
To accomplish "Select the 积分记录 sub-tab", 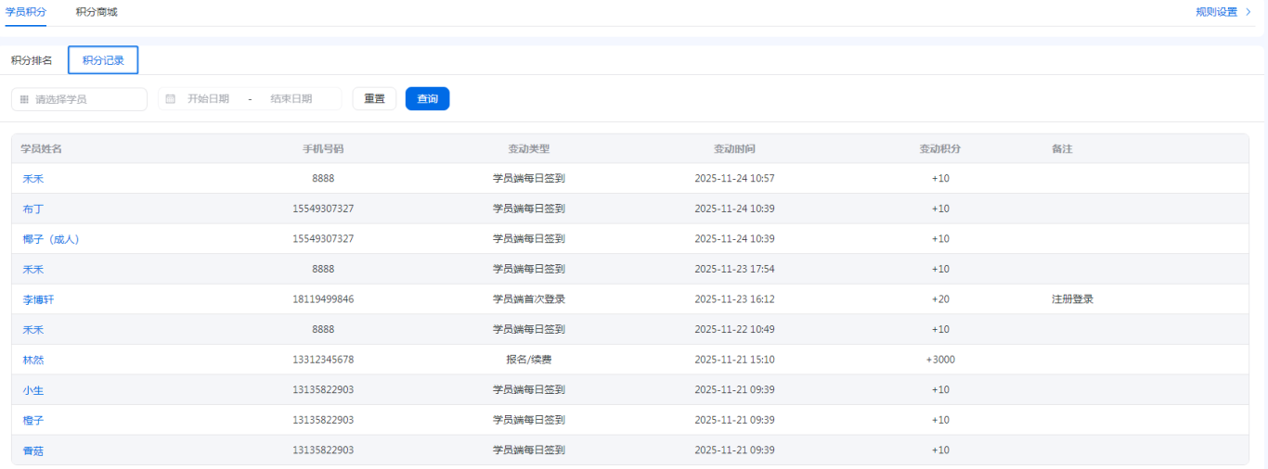I will [x=103, y=60].
